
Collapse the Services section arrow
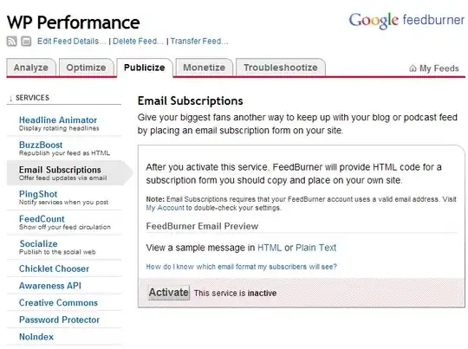click(x=10, y=98)
